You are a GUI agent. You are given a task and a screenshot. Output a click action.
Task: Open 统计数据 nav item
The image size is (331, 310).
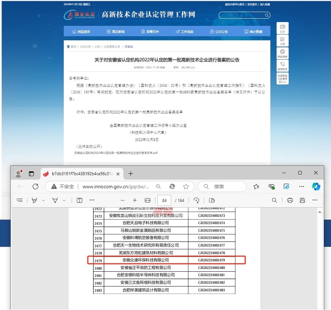click(253, 31)
